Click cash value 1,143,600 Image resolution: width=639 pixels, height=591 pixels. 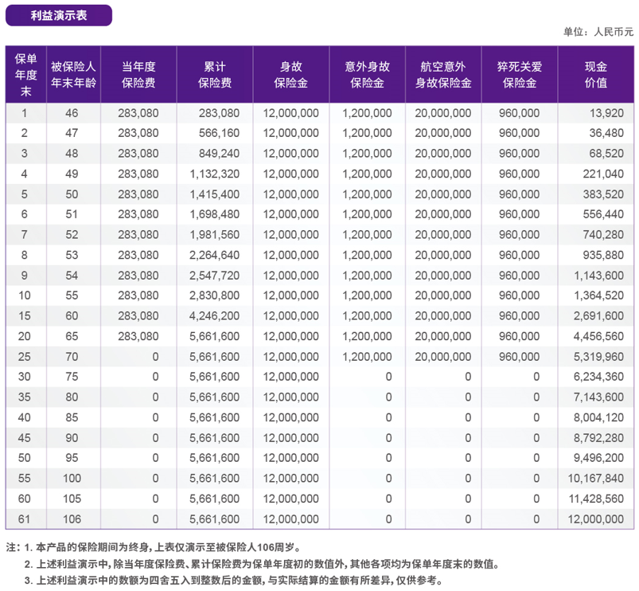tap(599, 276)
